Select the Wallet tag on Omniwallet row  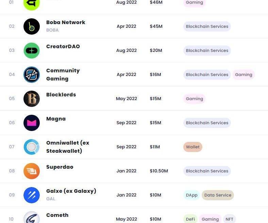tap(192, 147)
